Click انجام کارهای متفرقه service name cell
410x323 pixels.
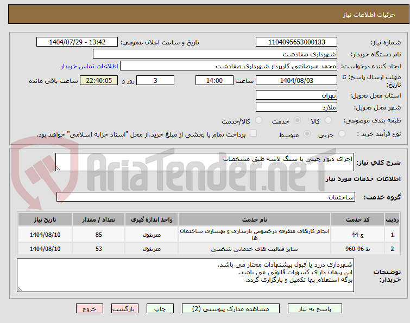[x=255, y=235]
